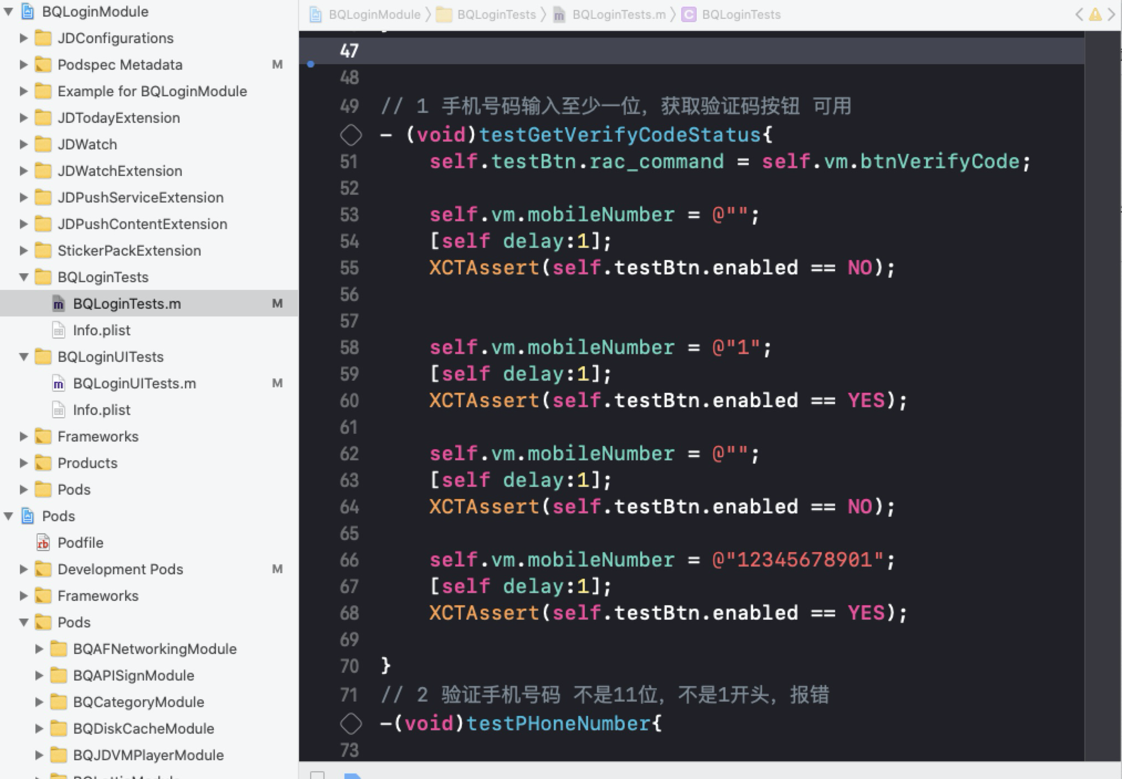Click the warning badge above the editor

[x=1094, y=15]
